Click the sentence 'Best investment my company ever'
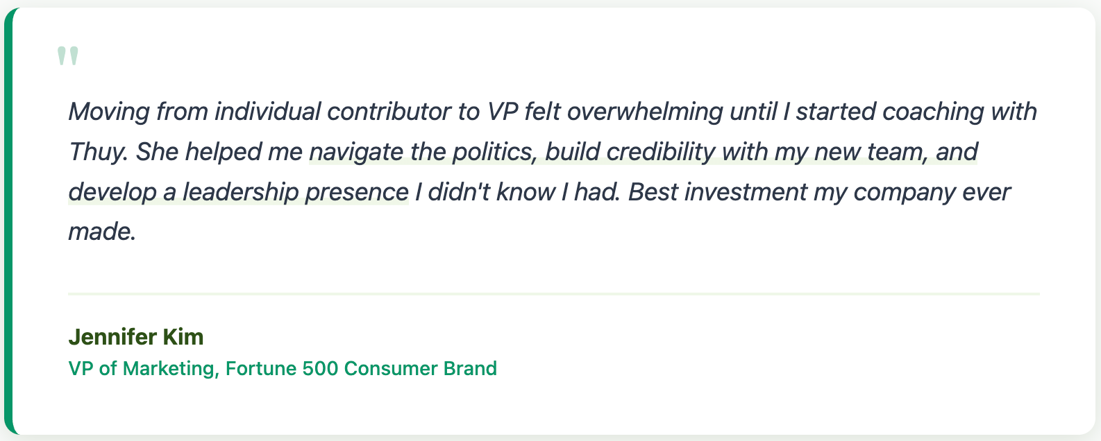This screenshot has height=441, width=1101. pyautogui.click(x=819, y=192)
